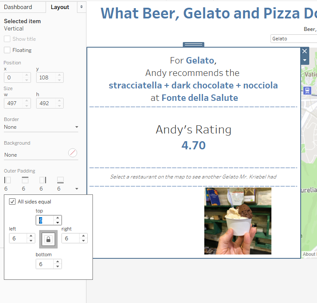This screenshot has width=317, height=303.
Task: Open the Background color picker swatch
Action: [73, 153]
